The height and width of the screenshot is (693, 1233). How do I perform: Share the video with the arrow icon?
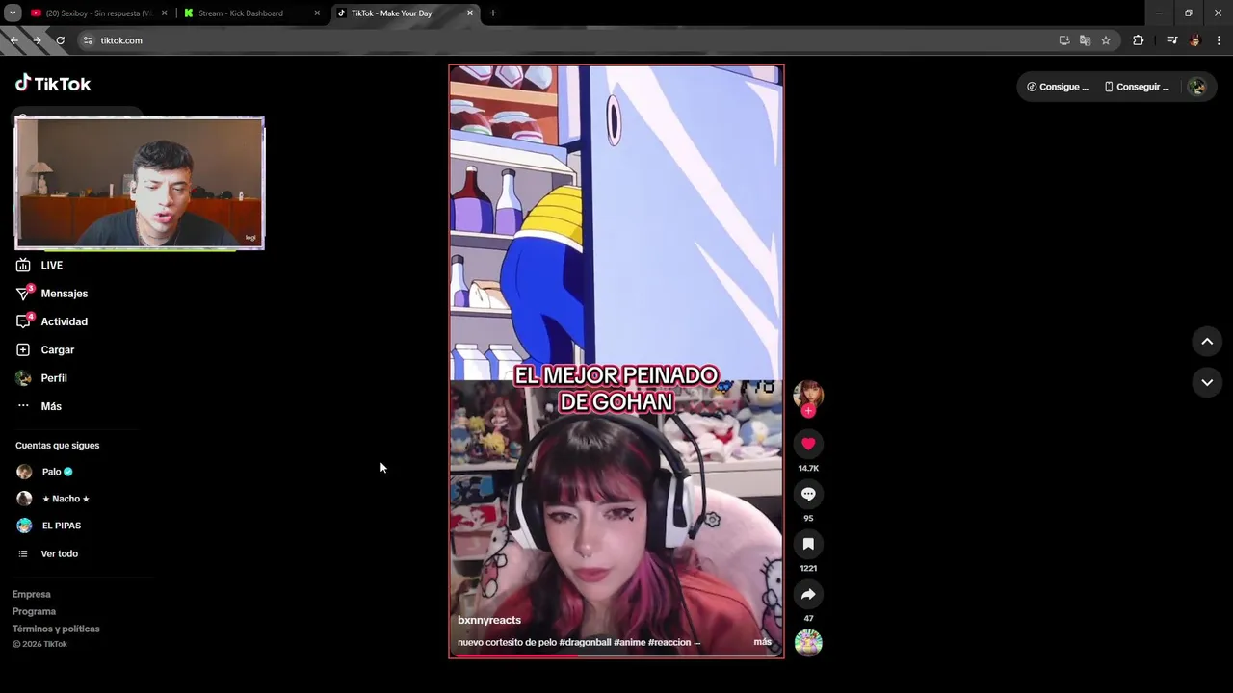coord(808,594)
